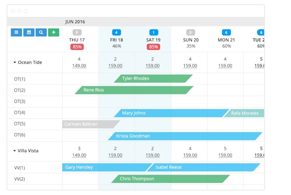
Task: Select the THU 17 column header
Action: tap(77, 40)
